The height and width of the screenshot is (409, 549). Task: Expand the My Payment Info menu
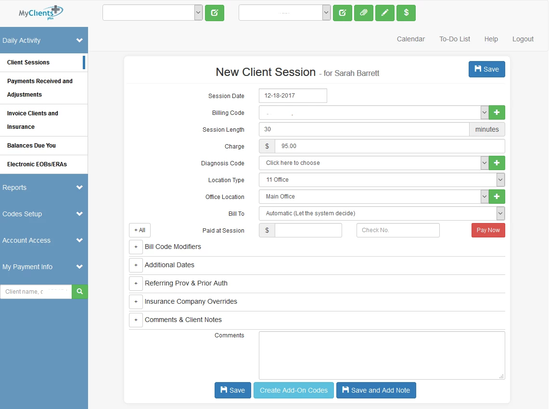click(44, 267)
